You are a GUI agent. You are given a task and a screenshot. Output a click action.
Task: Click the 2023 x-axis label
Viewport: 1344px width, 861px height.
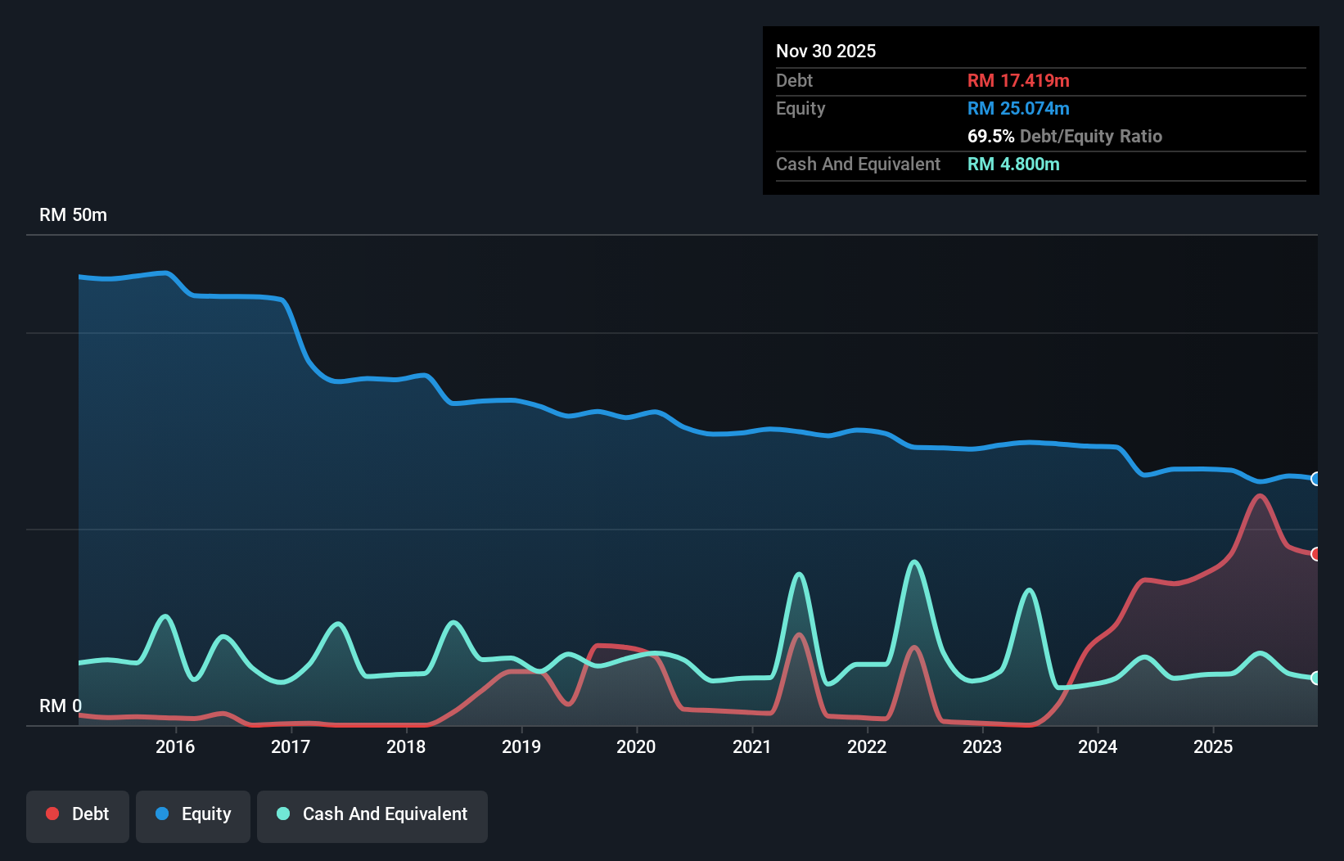point(982,746)
